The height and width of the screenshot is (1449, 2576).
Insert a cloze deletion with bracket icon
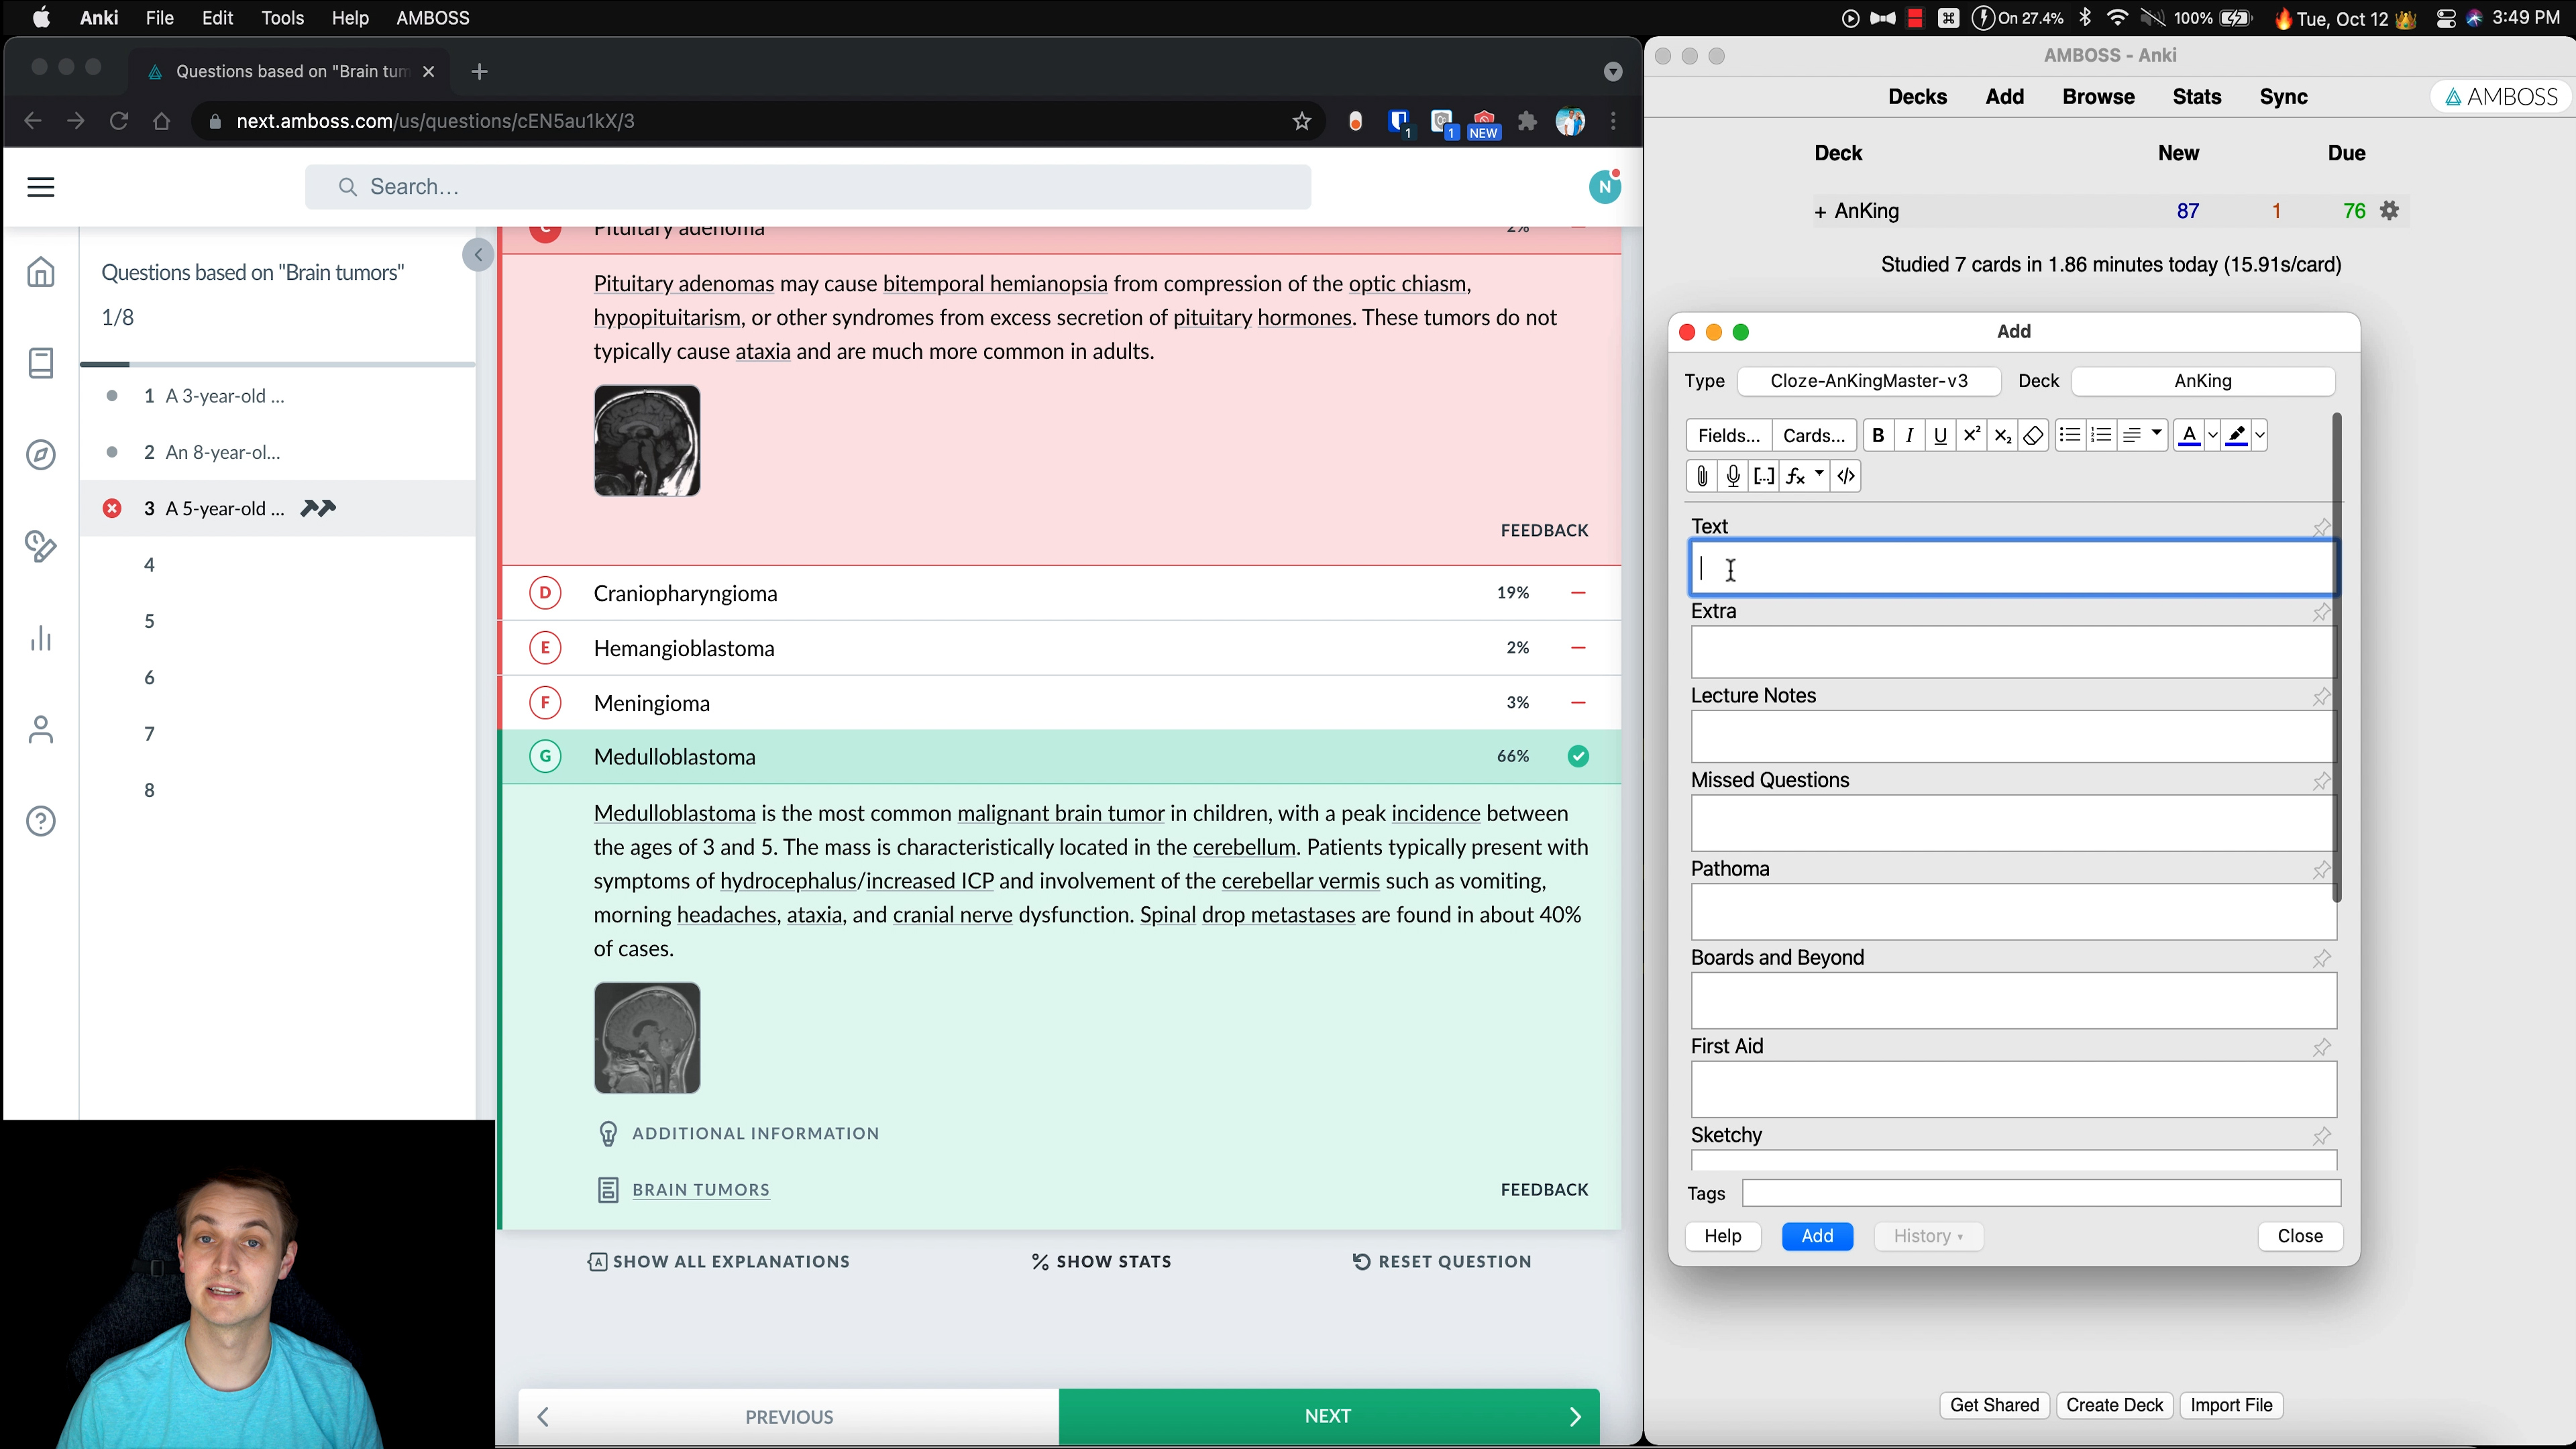point(1765,476)
